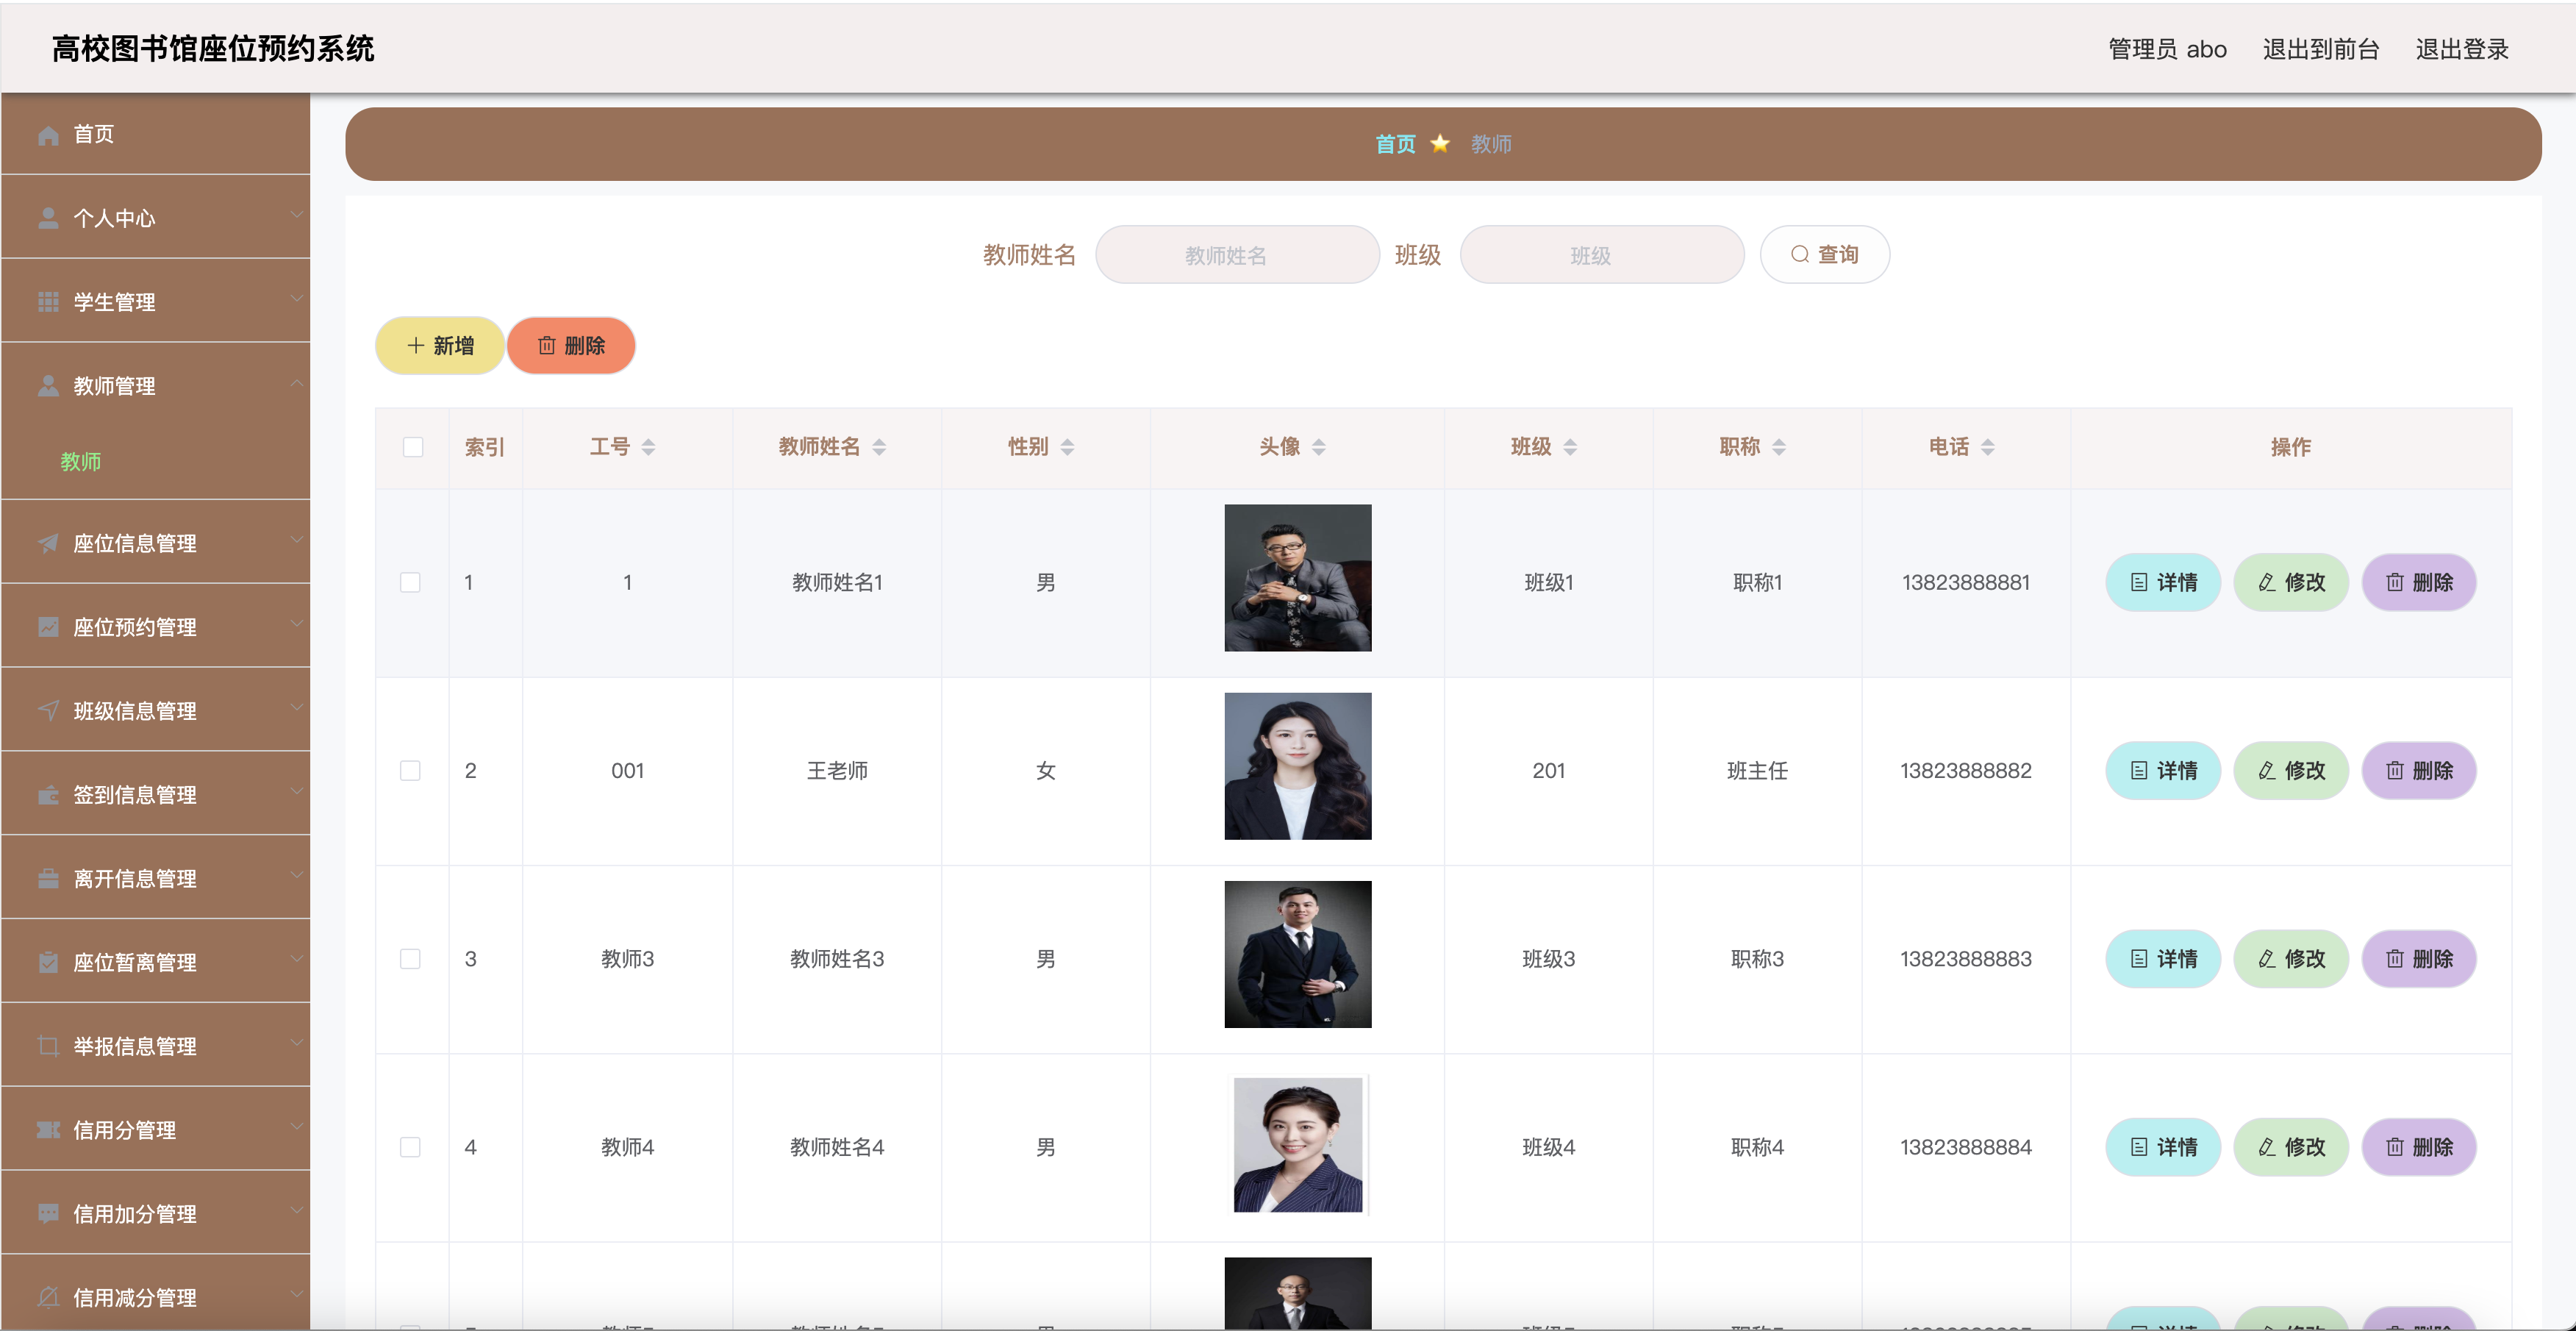This screenshot has width=2576, height=1331.
Task: Click the chart icon beside 座位预约管理
Action: tap(48, 627)
